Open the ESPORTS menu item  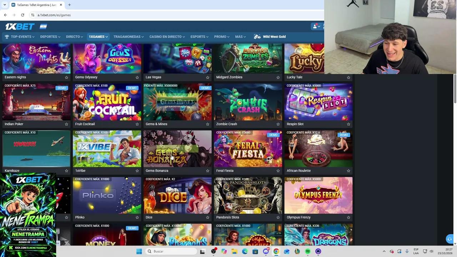click(200, 37)
